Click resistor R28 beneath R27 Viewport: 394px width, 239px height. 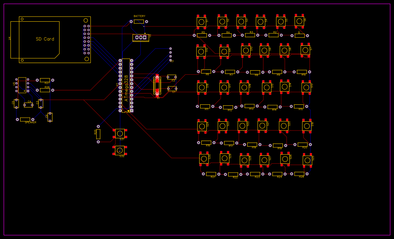tap(45, 90)
